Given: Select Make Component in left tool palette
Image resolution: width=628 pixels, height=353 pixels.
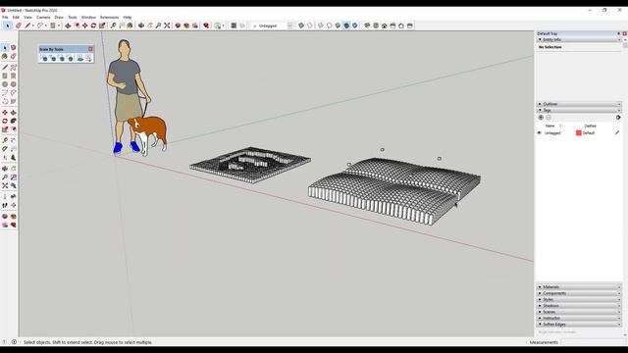Looking at the screenshot, I should click(x=13, y=48).
